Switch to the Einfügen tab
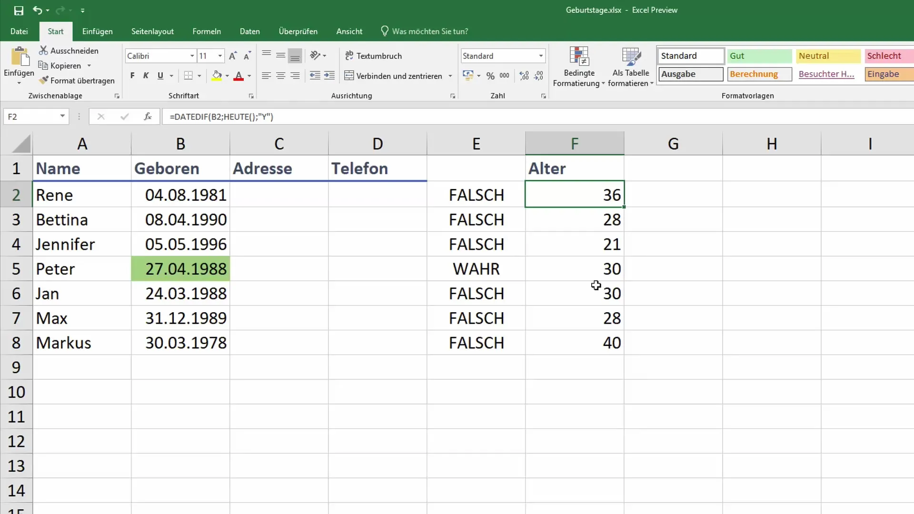The image size is (914, 514). 97,31
